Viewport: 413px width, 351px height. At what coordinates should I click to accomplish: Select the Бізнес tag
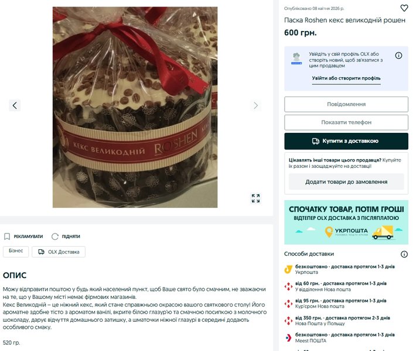(x=16, y=252)
